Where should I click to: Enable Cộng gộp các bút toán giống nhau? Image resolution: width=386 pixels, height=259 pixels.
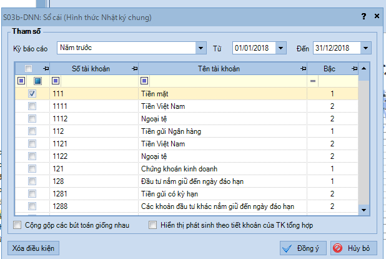(x=17, y=225)
